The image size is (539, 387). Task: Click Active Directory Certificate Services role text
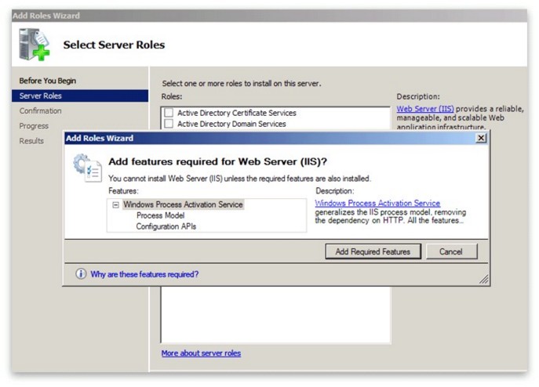point(236,113)
